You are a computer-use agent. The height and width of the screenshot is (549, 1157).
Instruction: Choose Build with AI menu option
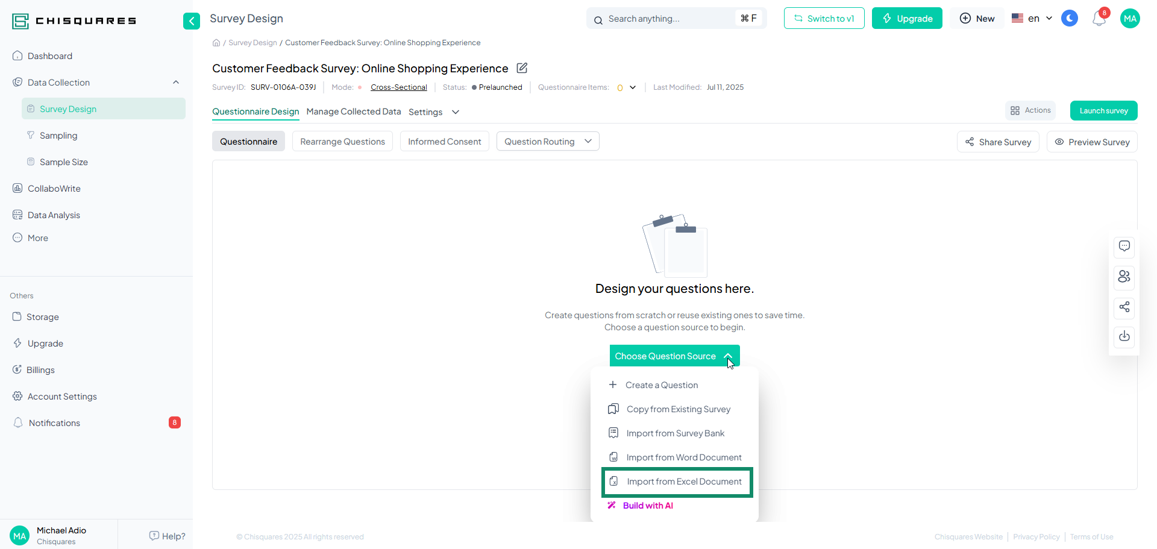pyautogui.click(x=647, y=506)
